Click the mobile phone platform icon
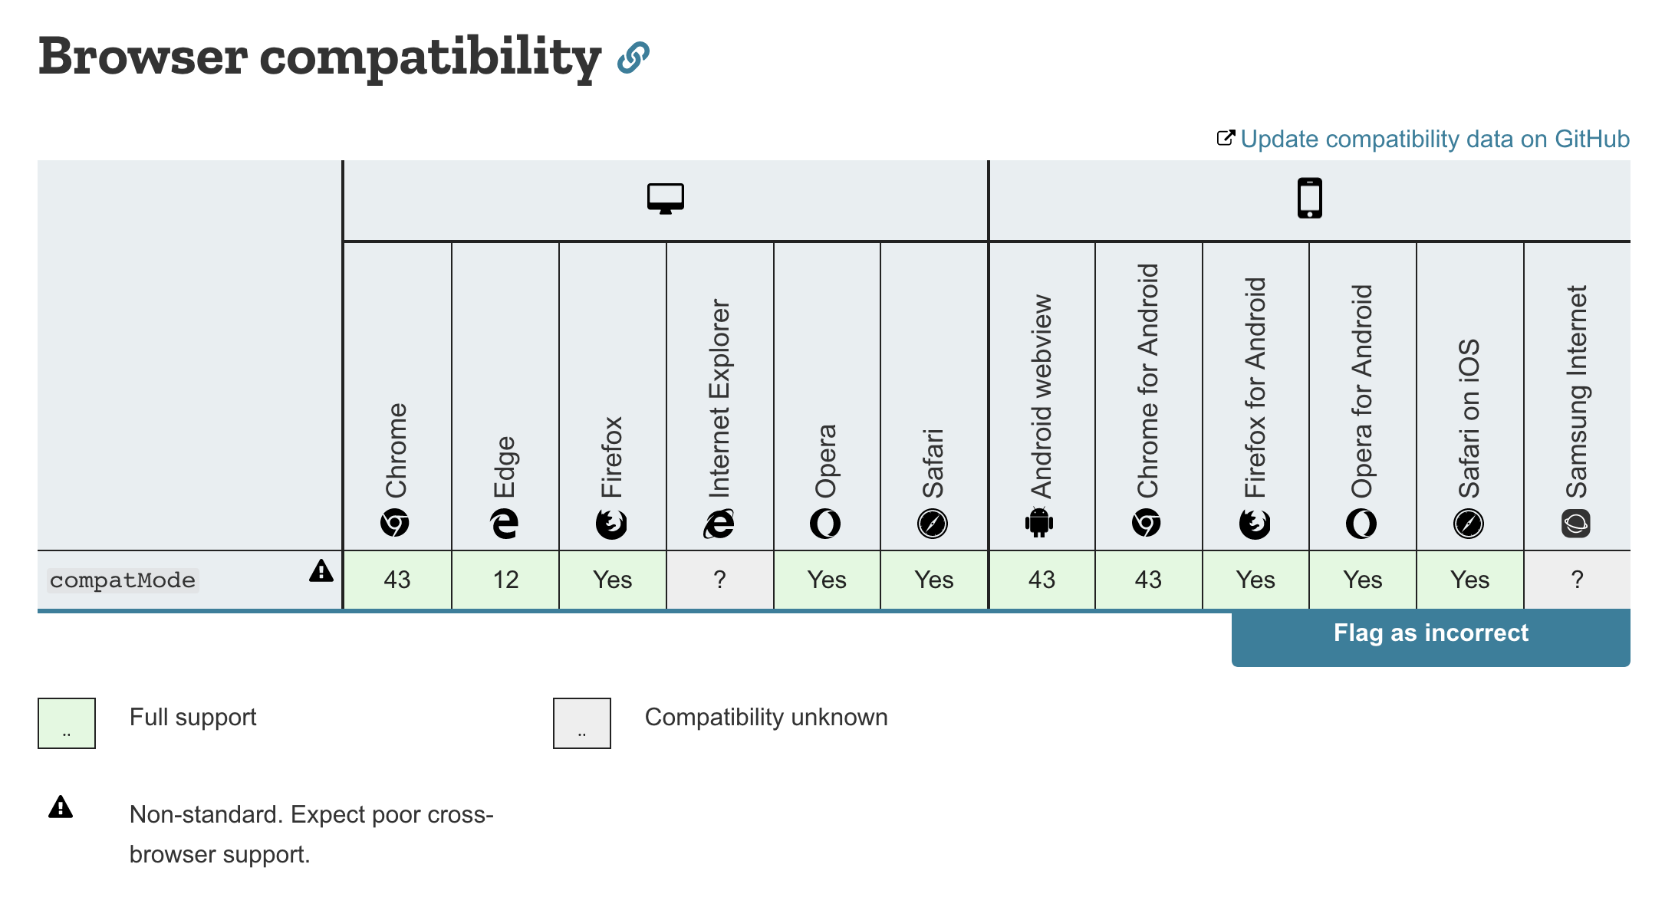The width and height of the screenshot is (1675, 897). (1309, 199)
